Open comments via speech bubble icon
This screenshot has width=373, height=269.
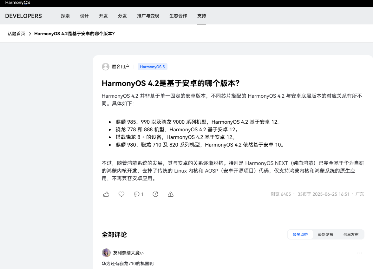point(136,194)
